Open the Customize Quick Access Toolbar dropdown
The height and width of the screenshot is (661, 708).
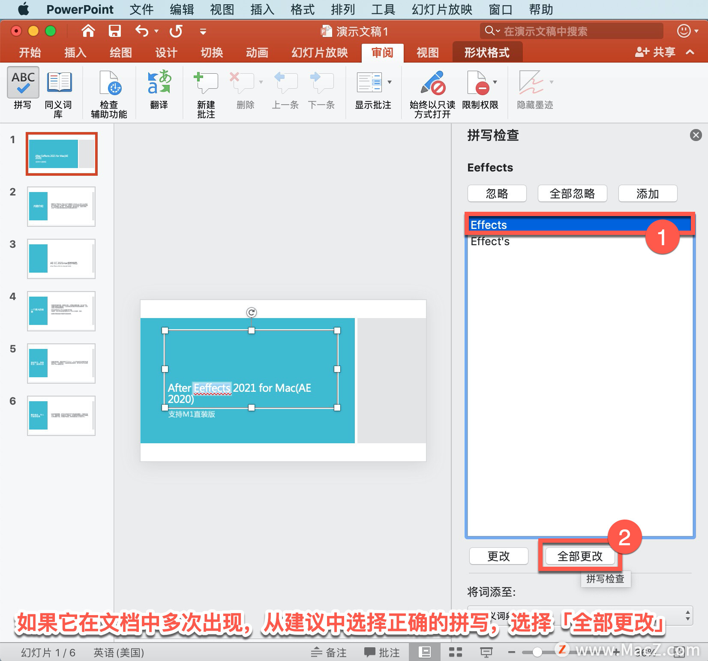point(203,31)
